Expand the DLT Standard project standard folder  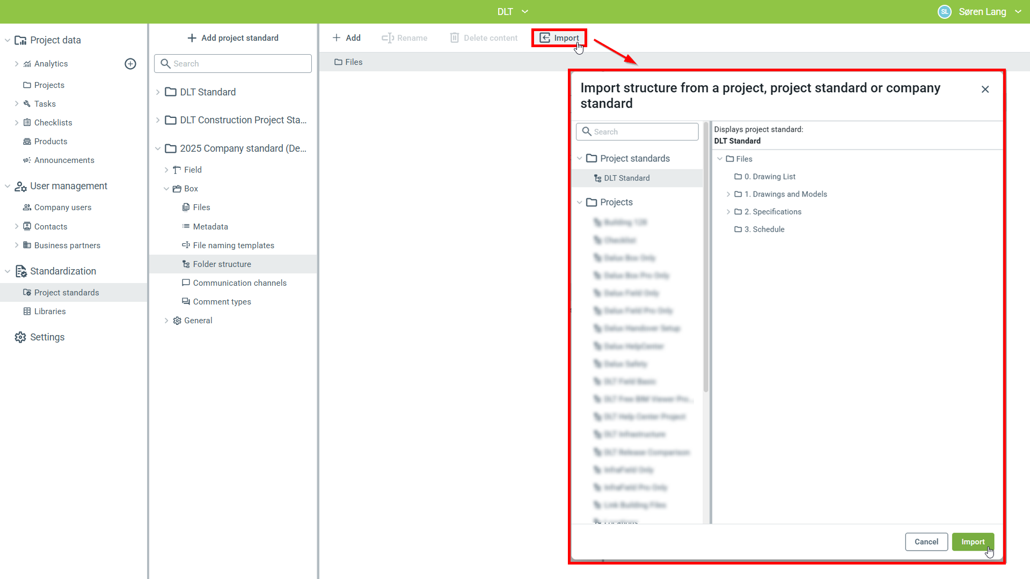click(x=158, y=92)
